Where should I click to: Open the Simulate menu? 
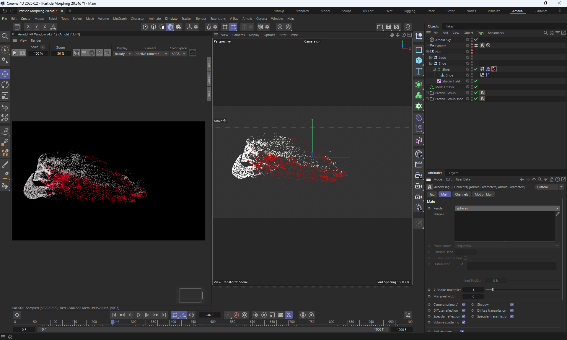171,19
